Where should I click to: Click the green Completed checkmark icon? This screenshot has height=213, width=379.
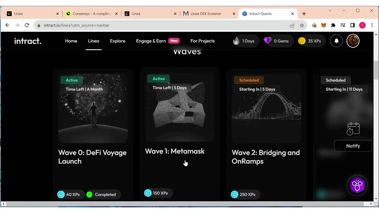[x=89, y=194]
